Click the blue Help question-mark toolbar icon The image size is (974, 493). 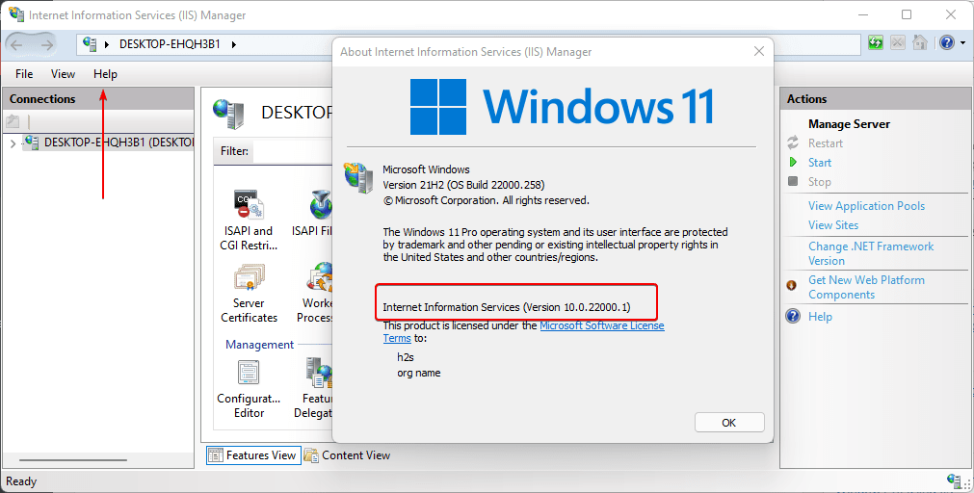[947, 42]
